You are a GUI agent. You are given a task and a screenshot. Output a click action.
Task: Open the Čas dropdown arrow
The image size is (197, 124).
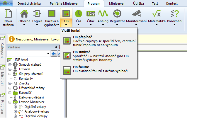point(78,25)
